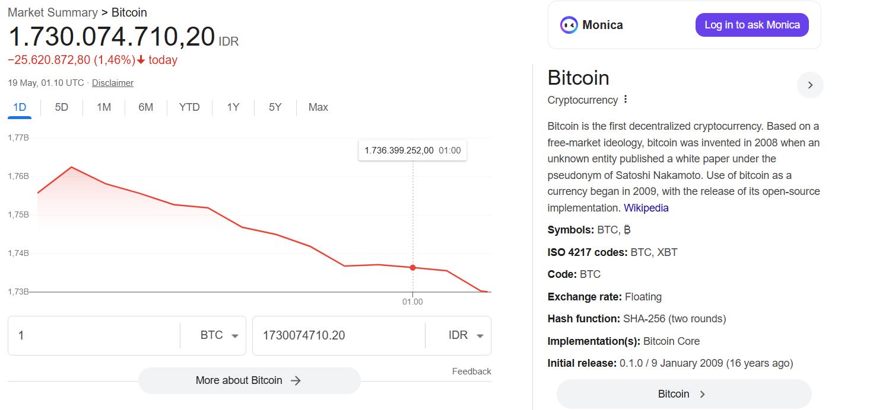Image resolution: width=892 pixels, height=410 pixels.
Task: Open the three-dot menu beside Cryptocurrency
Action: [x=626, y=100]
